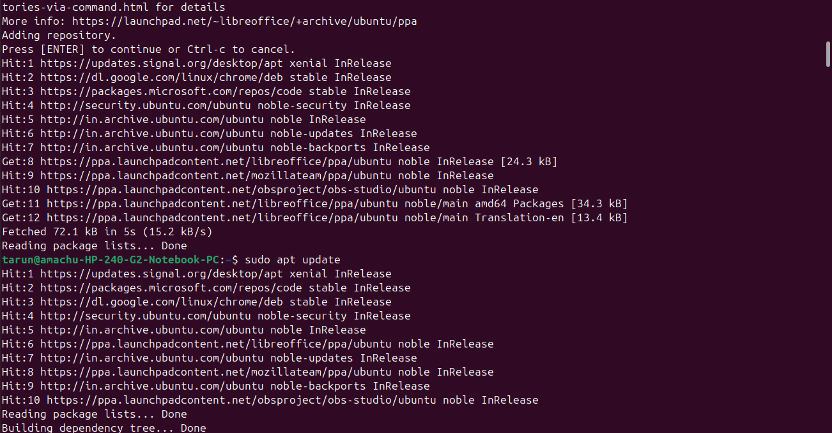Image resolution: width=832 pixels, height=433 pixels.
Task: Click the tarun@amachu-HP-240-G2-Notebook-PC prompt text
Action: pos(110,260)
